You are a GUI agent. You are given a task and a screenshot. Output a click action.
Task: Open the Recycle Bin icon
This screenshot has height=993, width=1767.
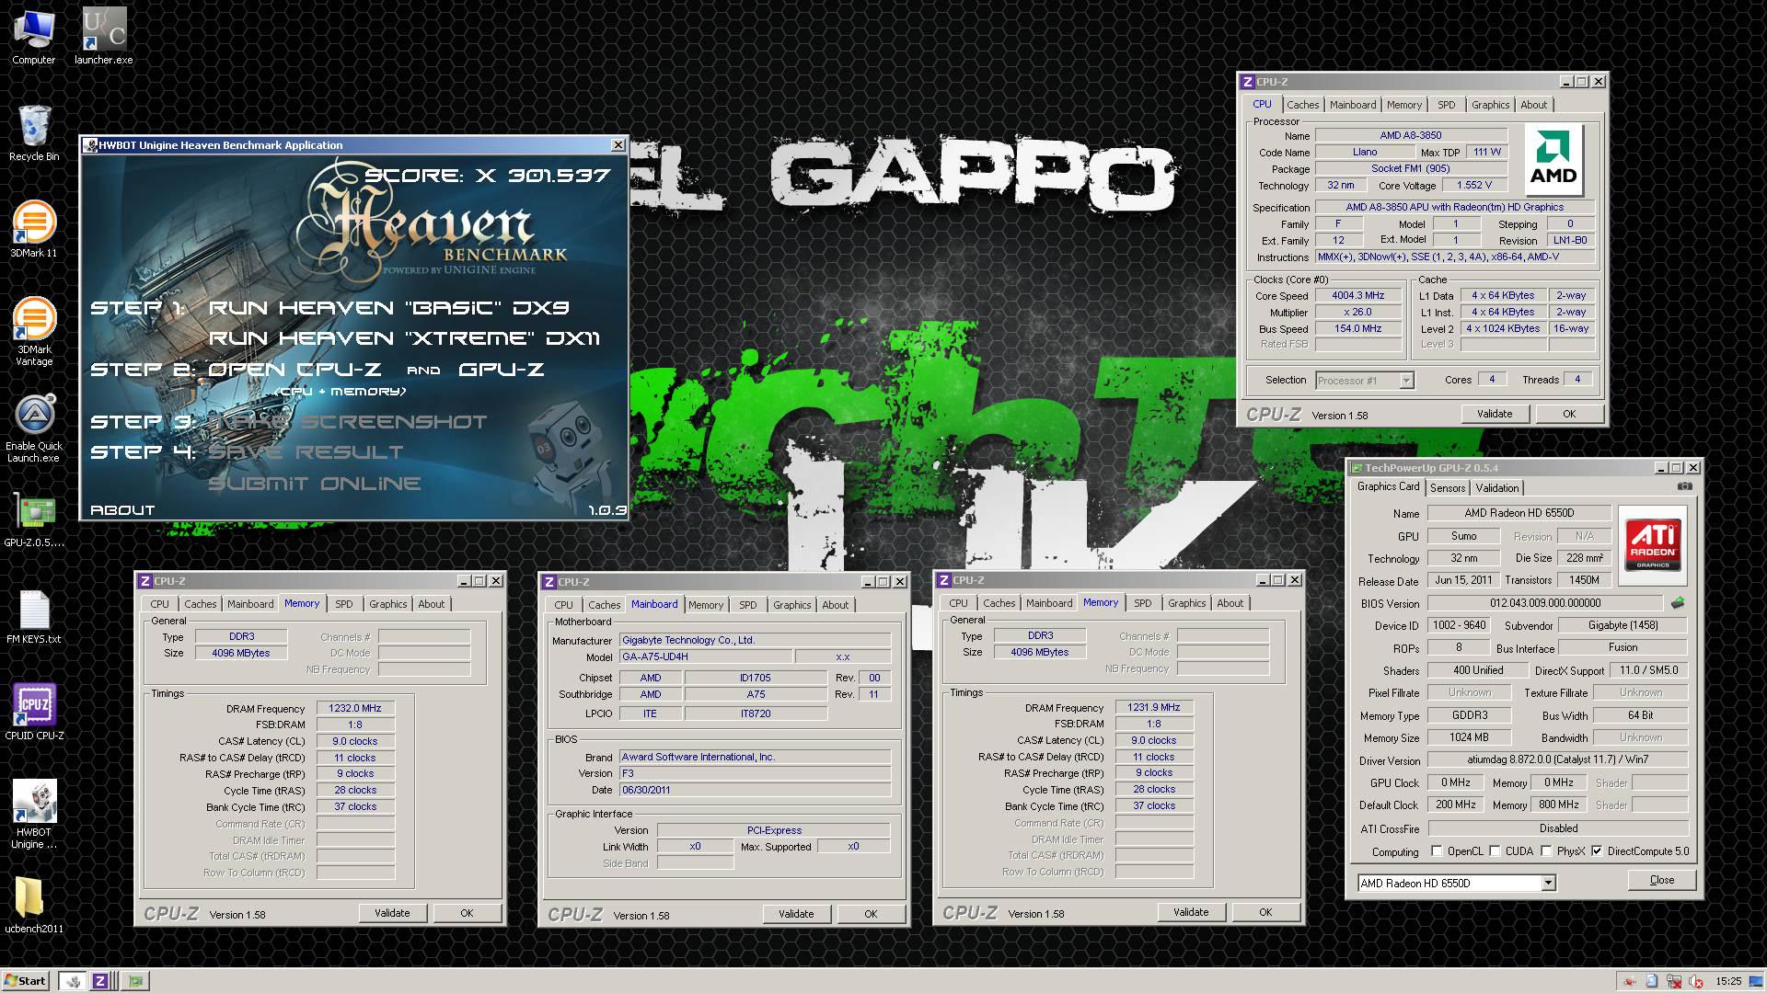[x=34, y=133]
